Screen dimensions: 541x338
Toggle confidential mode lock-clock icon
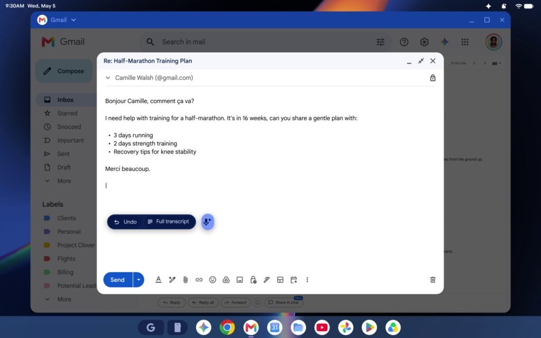tap(253, 280)
